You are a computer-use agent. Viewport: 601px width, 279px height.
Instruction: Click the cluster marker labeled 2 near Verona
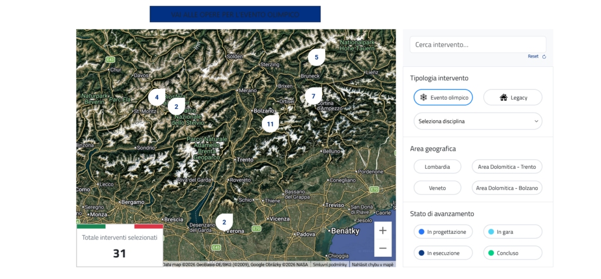pyautogui.click(x=224, y=222)
